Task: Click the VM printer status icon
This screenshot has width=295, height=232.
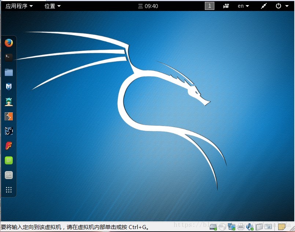Action: click(x=241, y=227)
